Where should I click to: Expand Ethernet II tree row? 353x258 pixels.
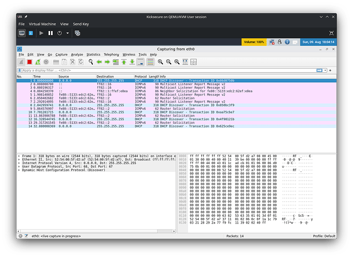[x=19, y=159]
